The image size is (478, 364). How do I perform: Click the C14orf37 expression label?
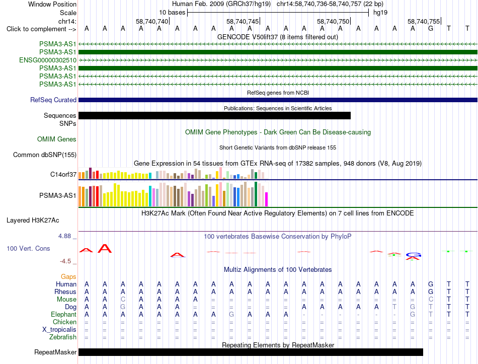tap(63, 174)
